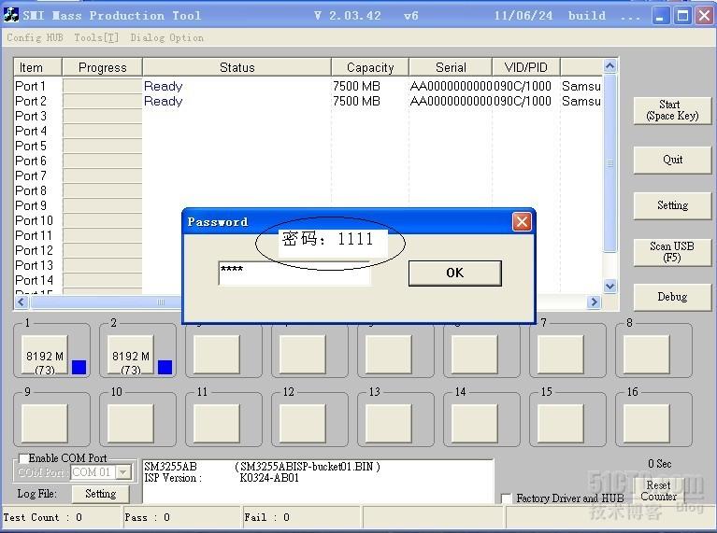Open the Config HUB menu
717x533 pixels.
pos(36,37)
